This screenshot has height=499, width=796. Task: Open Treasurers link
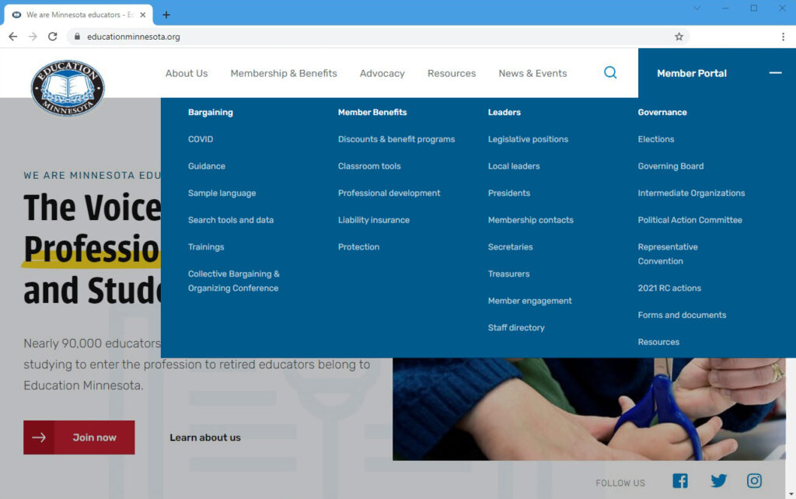[508, 274]
